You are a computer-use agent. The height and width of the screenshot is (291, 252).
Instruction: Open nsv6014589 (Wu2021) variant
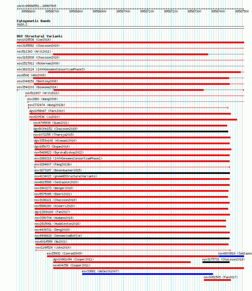[x=51, y=242]
